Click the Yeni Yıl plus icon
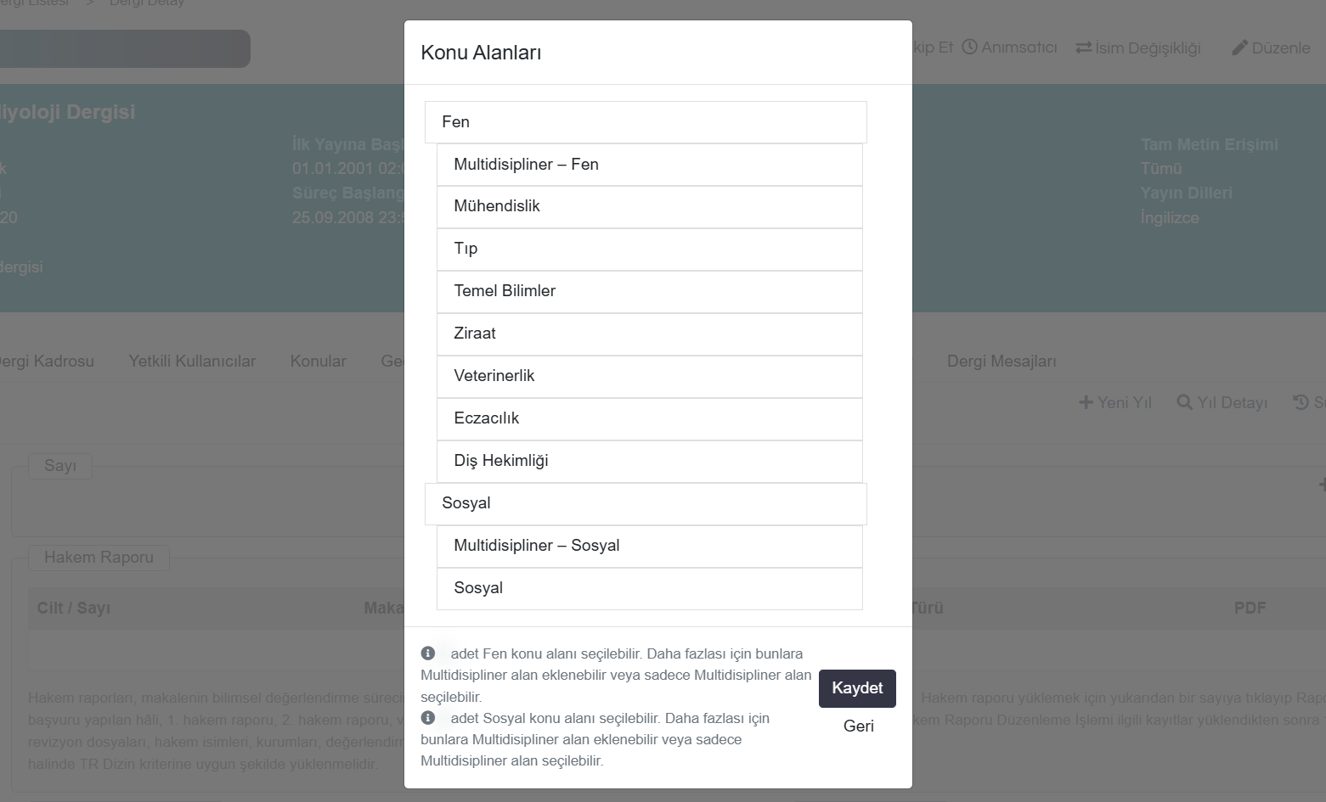Image resolution: width=1326 pixels, height=802 pixels. pyautogui.click(x=1086, y=402)
